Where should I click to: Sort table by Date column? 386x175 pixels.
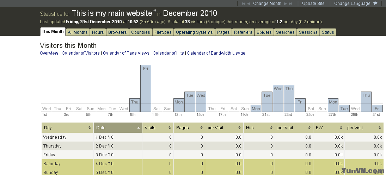tap(118, 128)
